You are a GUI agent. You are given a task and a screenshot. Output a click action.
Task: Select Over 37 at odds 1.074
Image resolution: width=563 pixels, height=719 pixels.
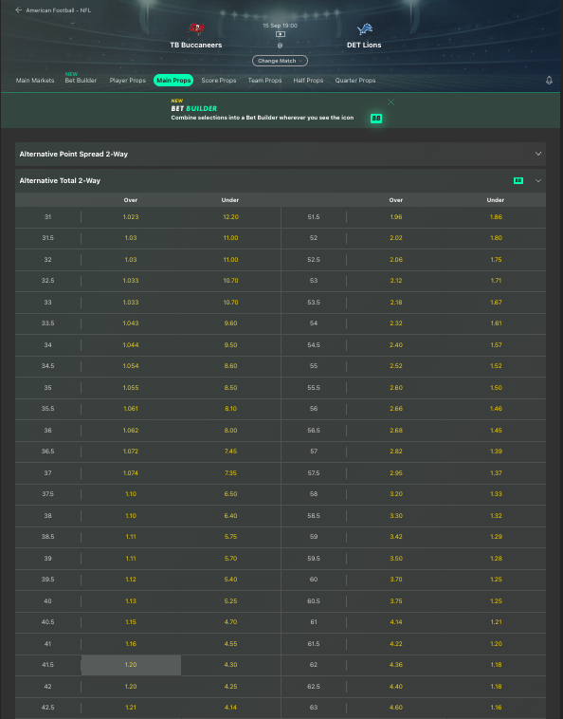point(131,472)
